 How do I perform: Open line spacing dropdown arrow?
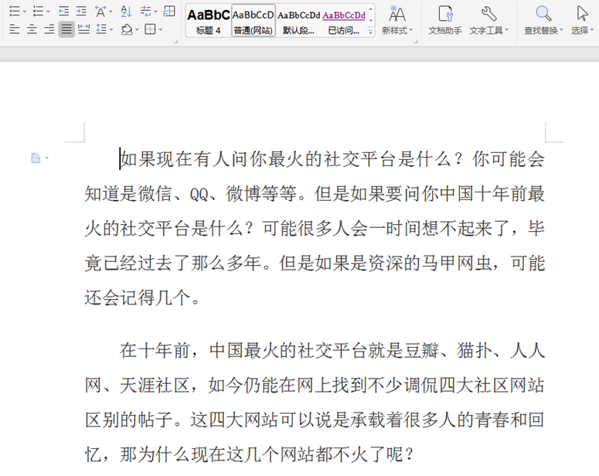[x=111, y=29]
